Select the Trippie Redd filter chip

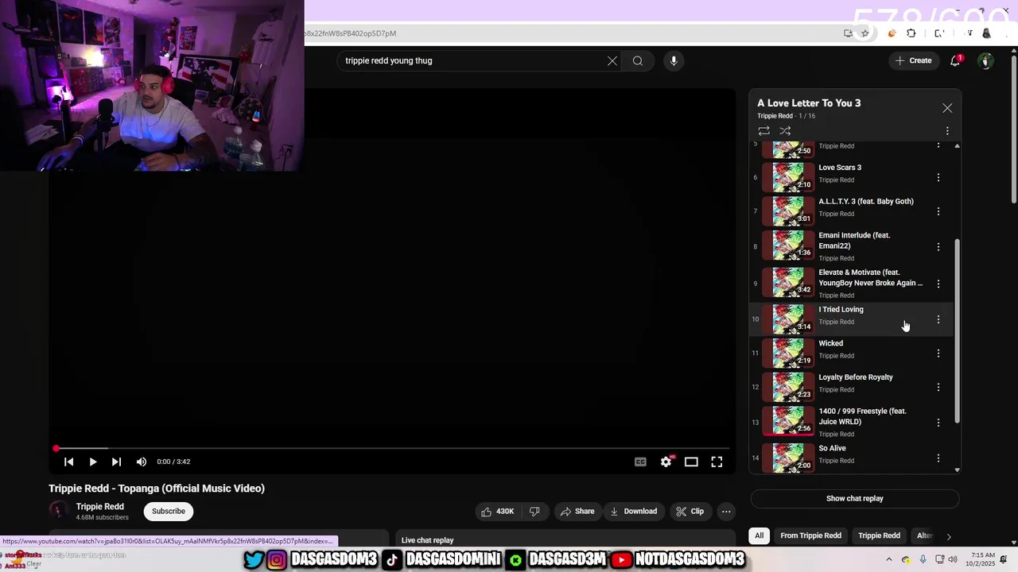[x=879, y=535]
